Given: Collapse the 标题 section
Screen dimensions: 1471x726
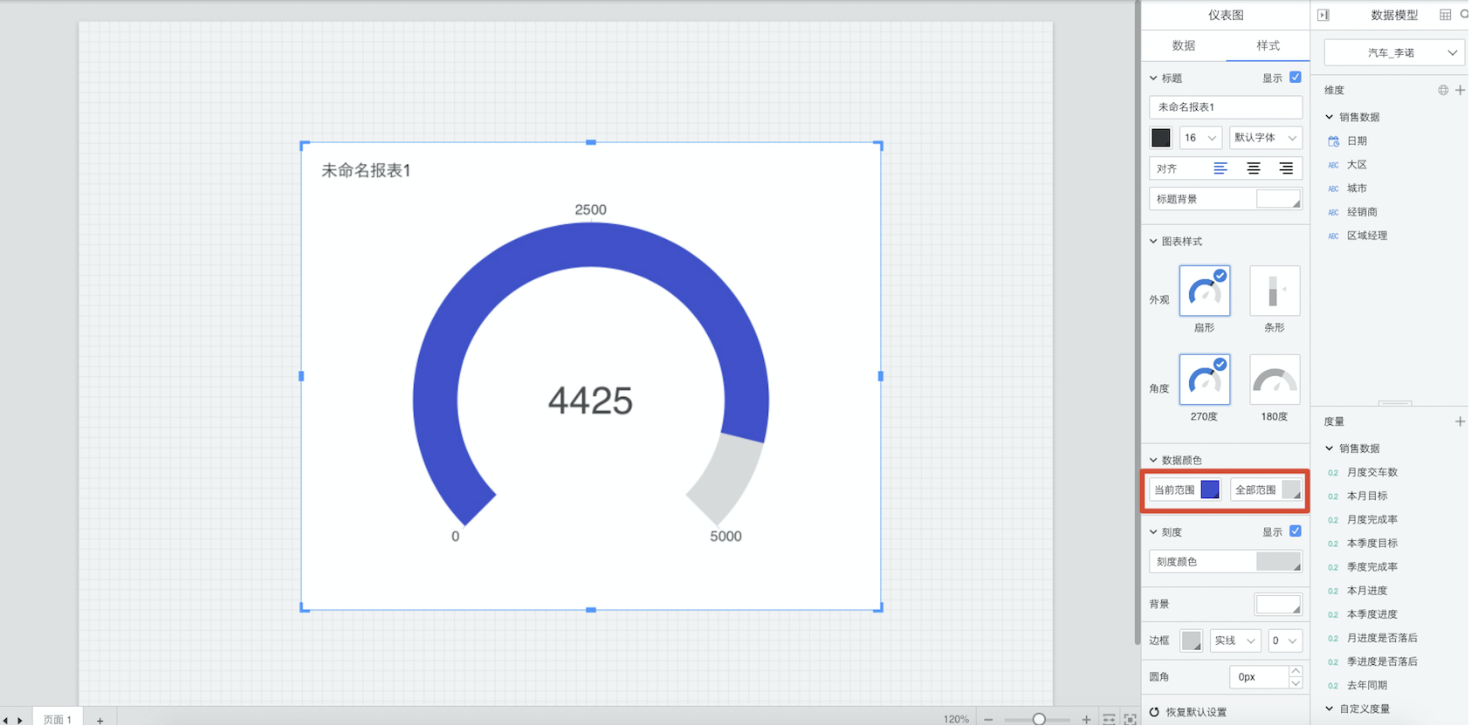Looking at the screenshot, I should point(1153,79).
